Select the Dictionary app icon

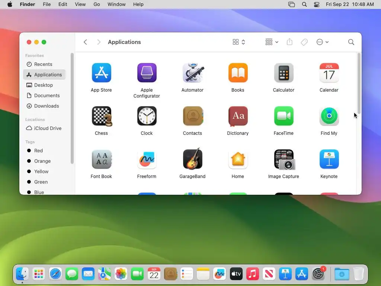238,116
